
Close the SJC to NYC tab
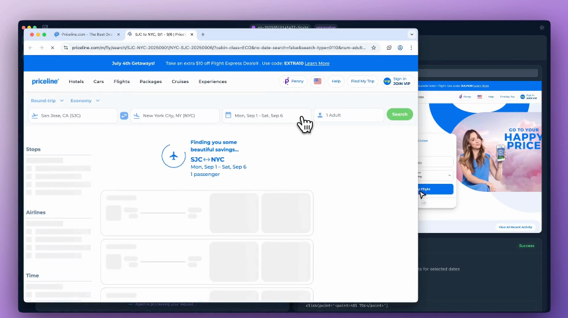click(191, 35)
